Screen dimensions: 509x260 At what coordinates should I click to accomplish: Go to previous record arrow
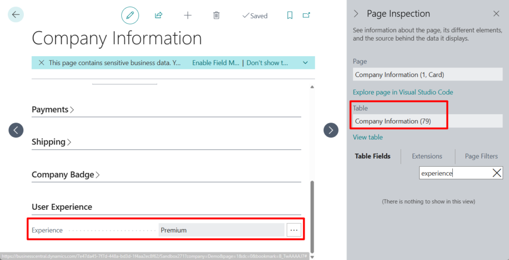pos(16,130)
